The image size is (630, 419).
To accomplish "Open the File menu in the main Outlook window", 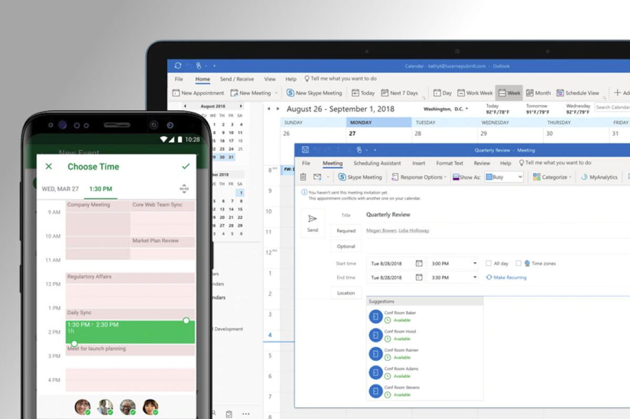I will tap(178, 79).
